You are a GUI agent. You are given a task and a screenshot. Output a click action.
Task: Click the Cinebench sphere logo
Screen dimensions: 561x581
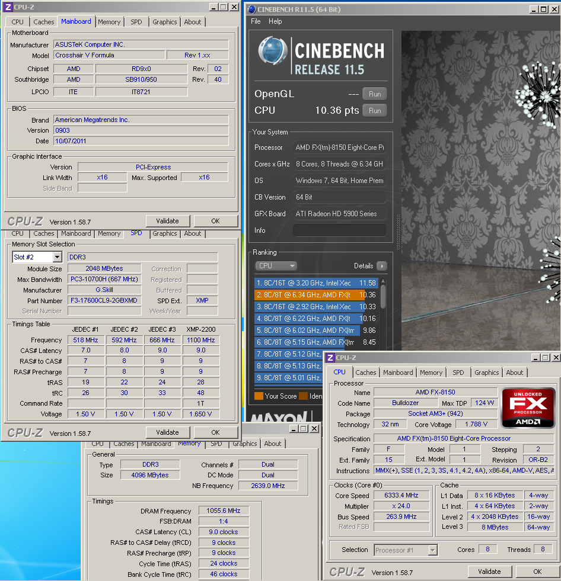[x=273, y=51]
